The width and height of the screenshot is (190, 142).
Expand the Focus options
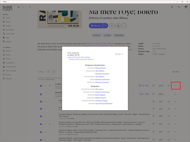pos(41,72)
